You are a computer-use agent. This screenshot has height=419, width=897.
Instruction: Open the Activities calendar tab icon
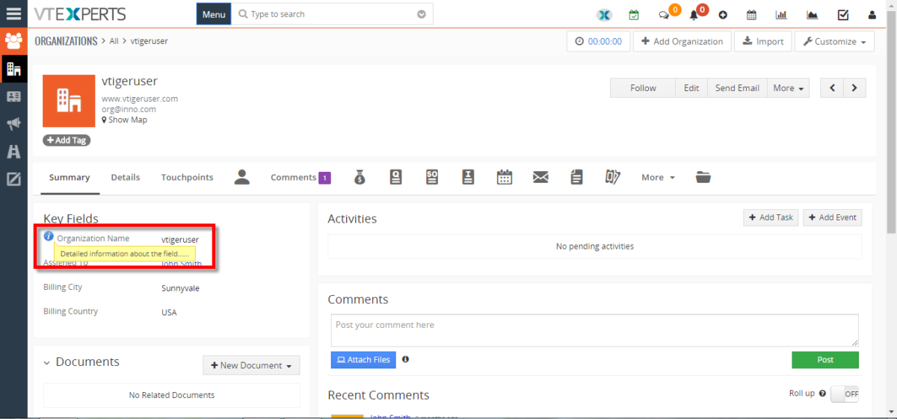coord(505,177)
